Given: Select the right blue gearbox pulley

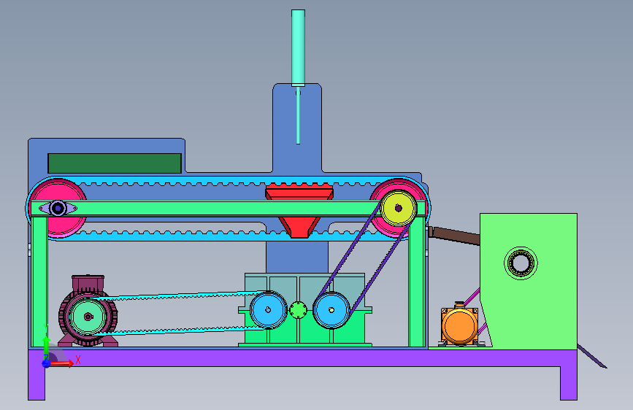Looking at the screenshot, I should (x=331, y=310).
